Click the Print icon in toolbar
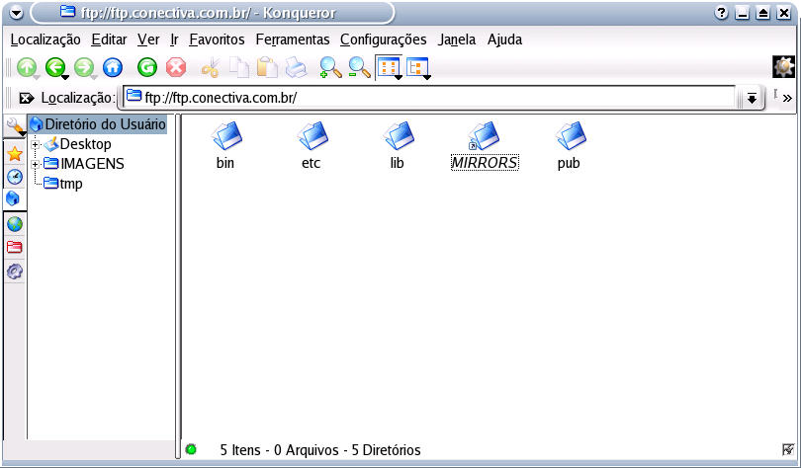Screen dimensions: 801x468 point(297,67)
